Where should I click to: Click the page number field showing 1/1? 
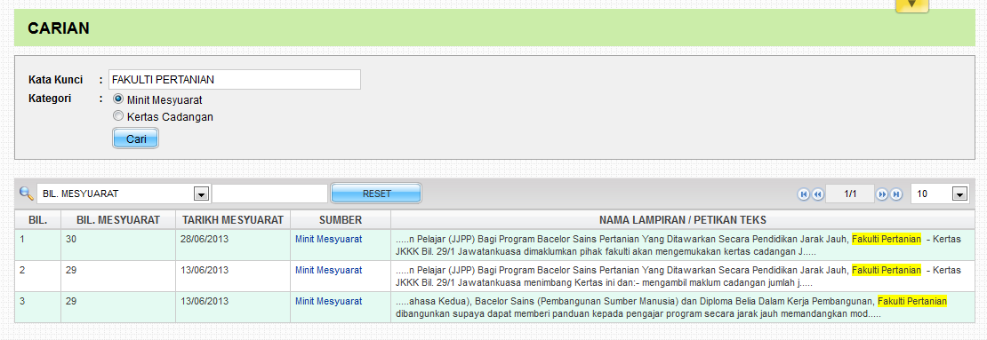(x=850, y=194)
